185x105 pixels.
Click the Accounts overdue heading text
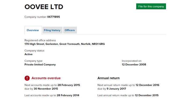46,78
